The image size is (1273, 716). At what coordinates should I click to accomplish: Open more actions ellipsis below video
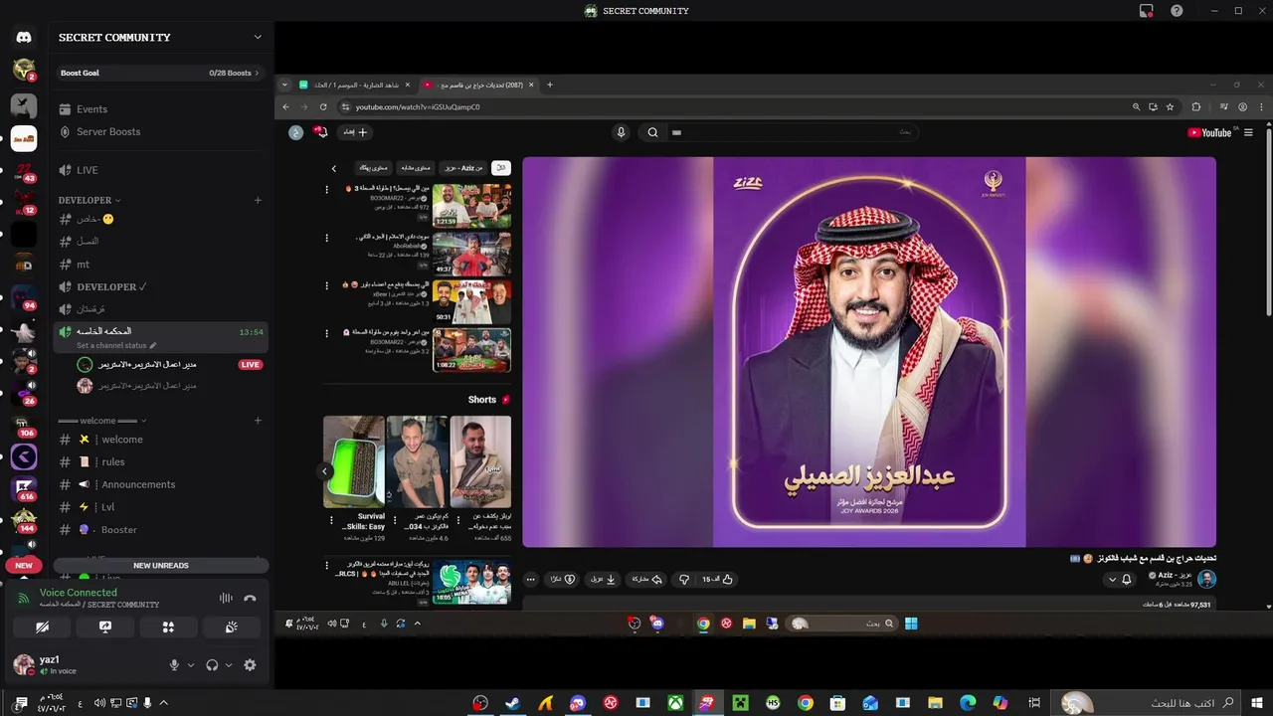(x=530, y=579)
